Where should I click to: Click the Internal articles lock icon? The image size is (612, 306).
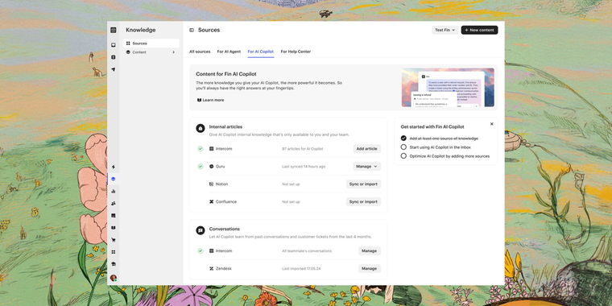point(201,128)
